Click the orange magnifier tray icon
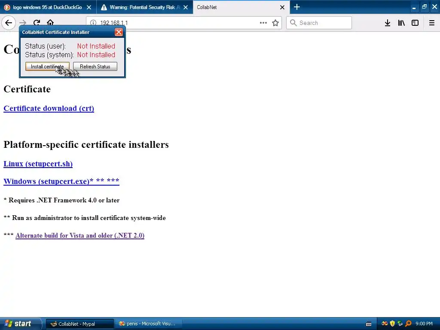The width and height of the screenshot is (440, 330). coord(408,324)
